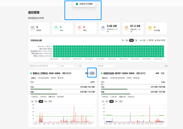Click the DMIT-Pro-1Gbps-1T heatmap row label

45,46
